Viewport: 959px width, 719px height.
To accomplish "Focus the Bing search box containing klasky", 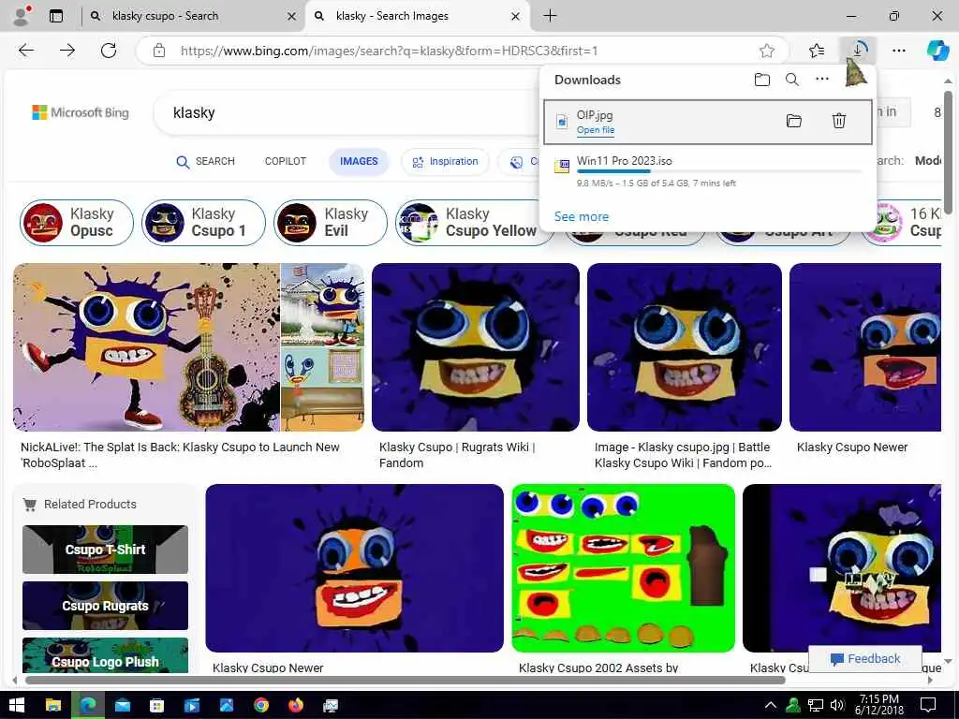I will [x=348, y=113].
